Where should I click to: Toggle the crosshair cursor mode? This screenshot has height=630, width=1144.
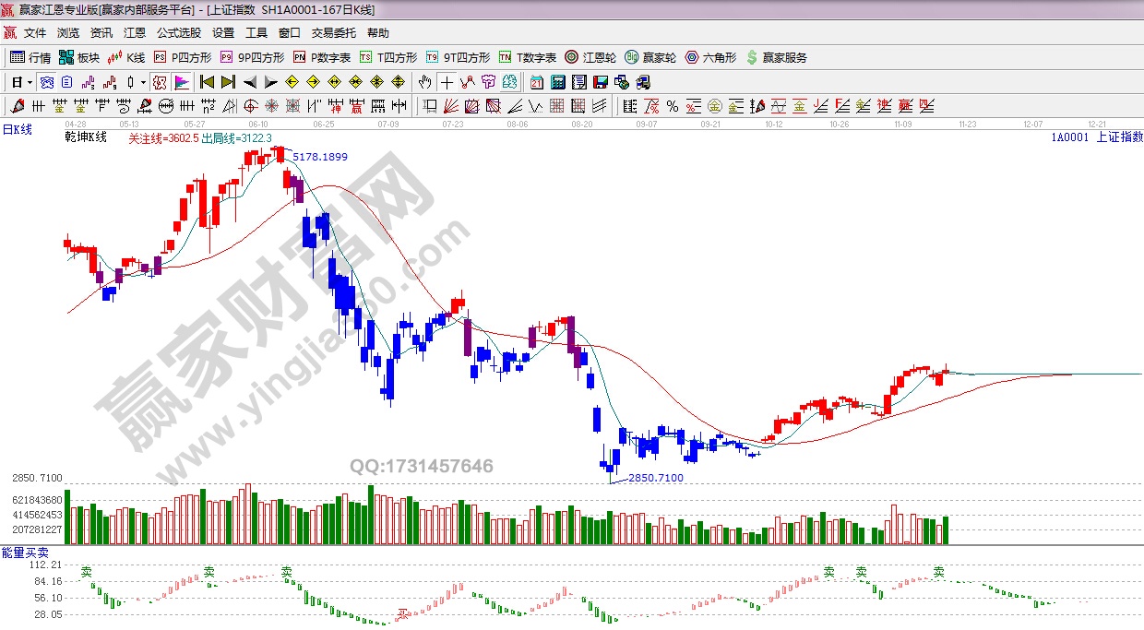tap(447, 82)
